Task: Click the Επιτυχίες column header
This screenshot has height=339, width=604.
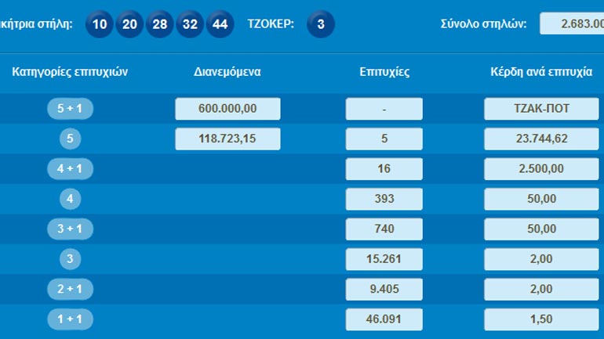Action: 384,72
